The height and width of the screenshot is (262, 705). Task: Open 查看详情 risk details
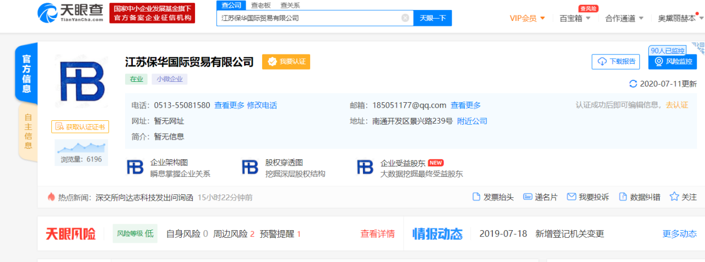tap(377, 234)
